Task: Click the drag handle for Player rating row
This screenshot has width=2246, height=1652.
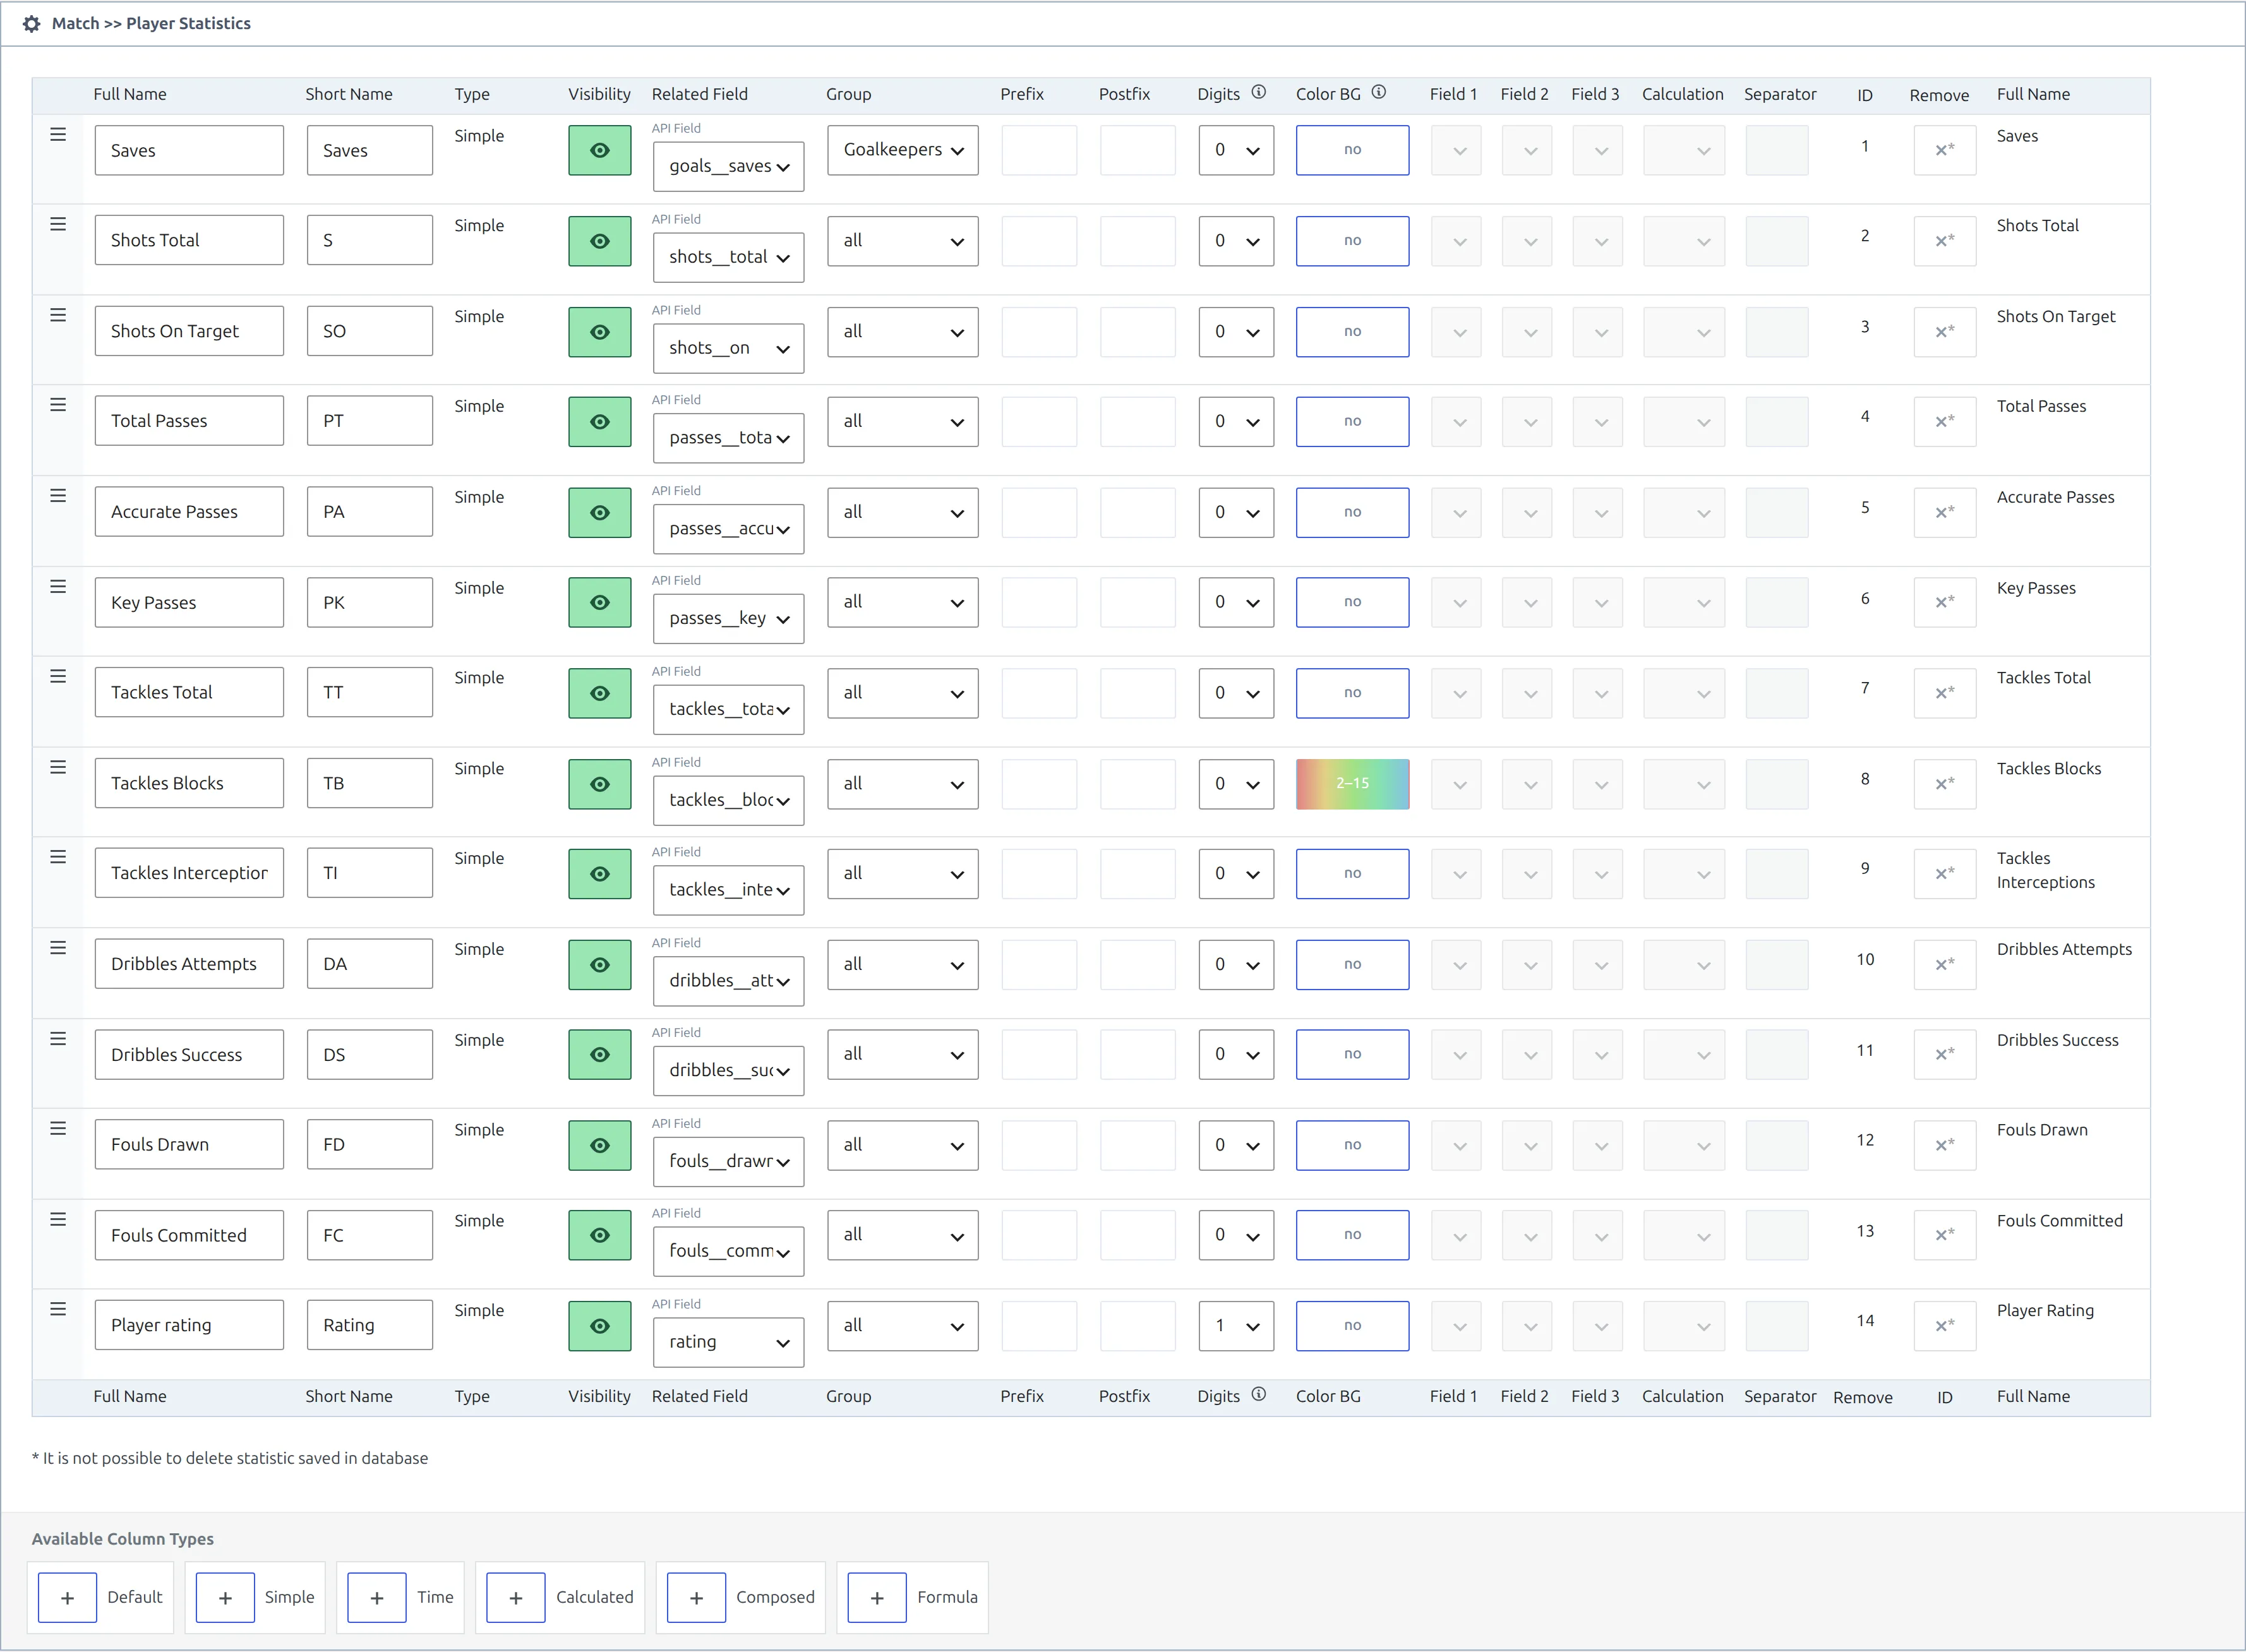Action: (x=58, y=1309)
